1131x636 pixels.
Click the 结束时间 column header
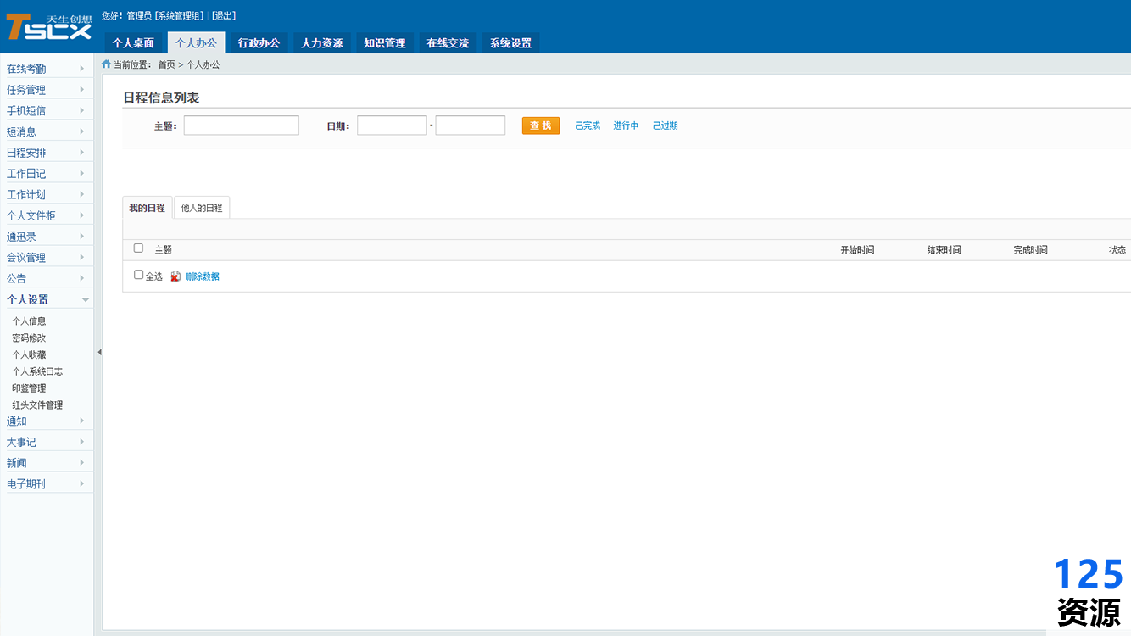[944, 250]
